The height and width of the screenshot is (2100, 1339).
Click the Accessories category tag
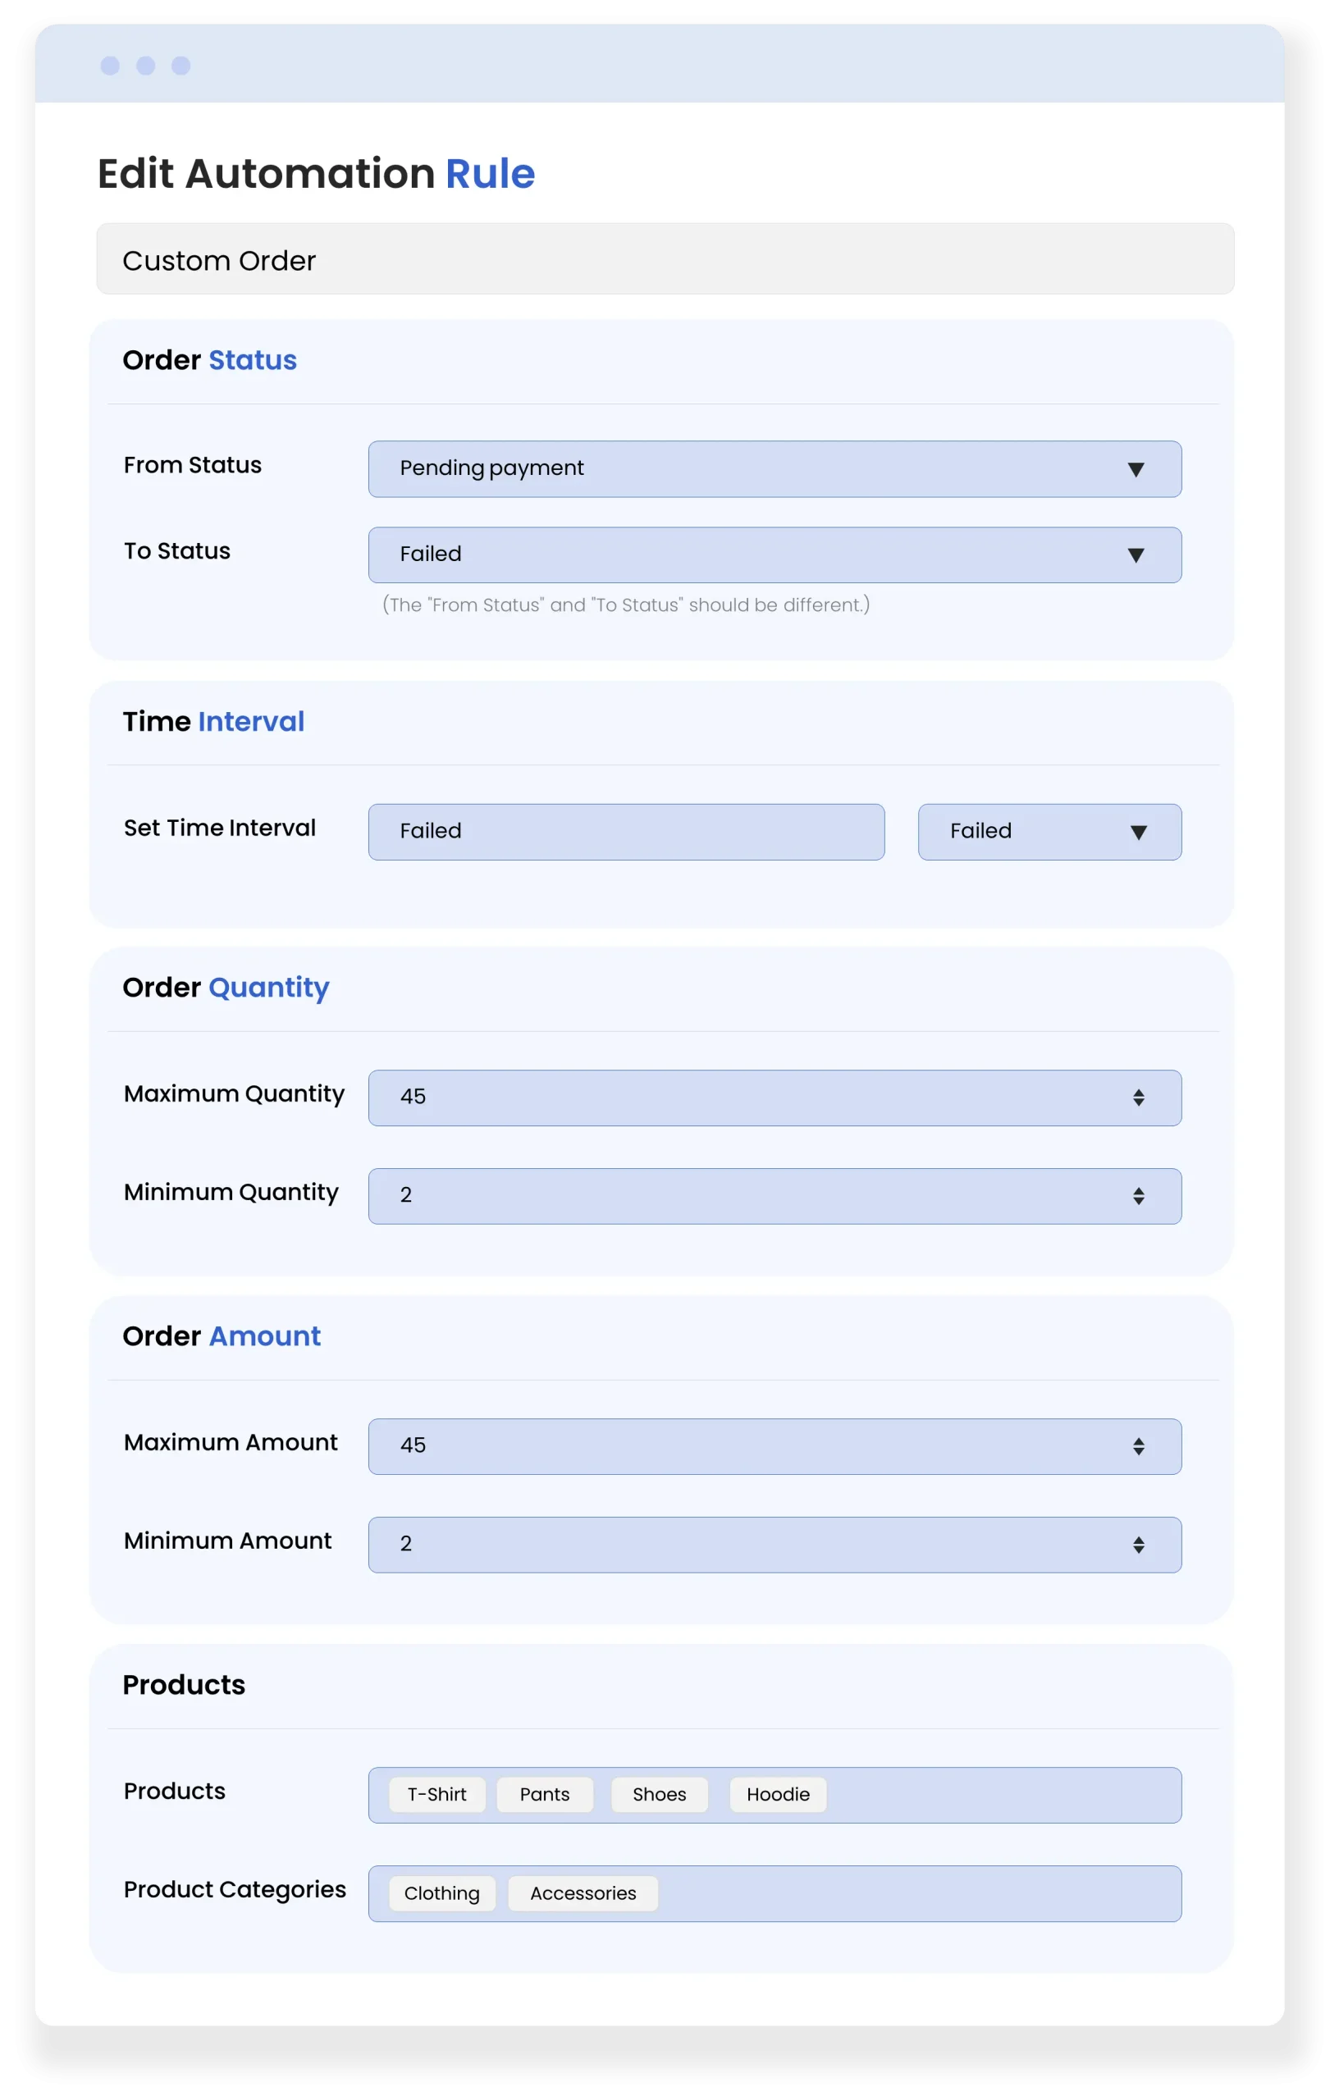click(583, 1893)
